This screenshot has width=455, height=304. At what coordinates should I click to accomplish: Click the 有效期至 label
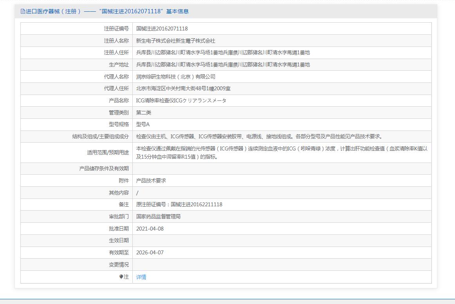(x=119, y=253)
